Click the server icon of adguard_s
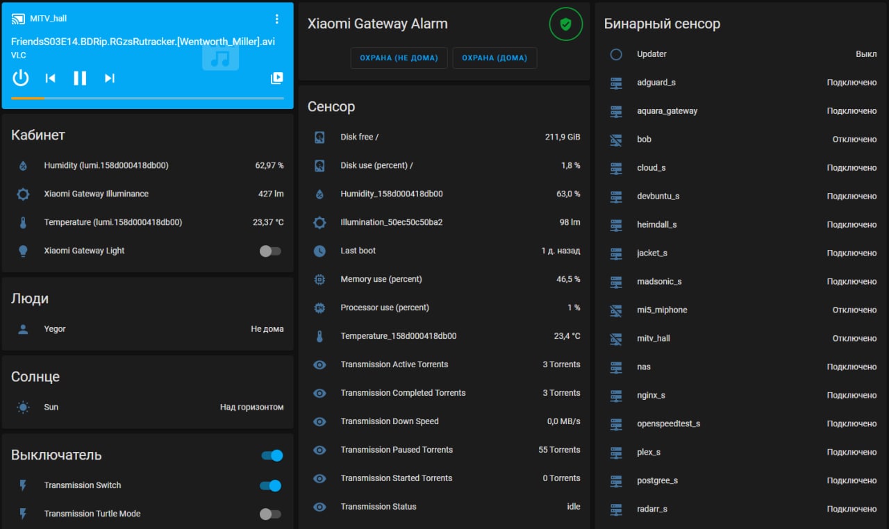Viewport: 889px width, 529px height. 616,83
